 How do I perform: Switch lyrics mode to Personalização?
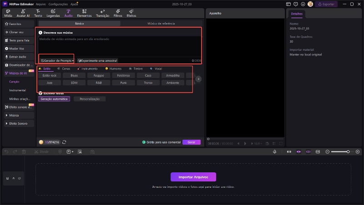[x=90, y=99]
